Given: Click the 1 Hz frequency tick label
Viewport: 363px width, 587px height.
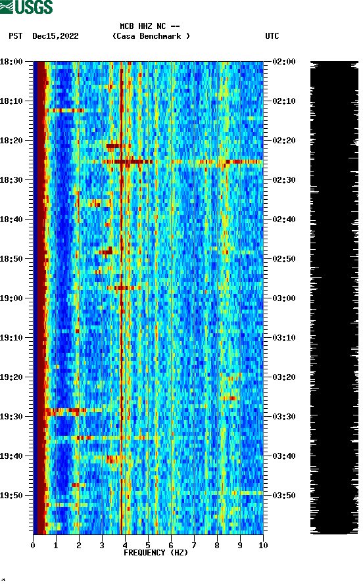Looking at the screenshot, I should [56, 546].
